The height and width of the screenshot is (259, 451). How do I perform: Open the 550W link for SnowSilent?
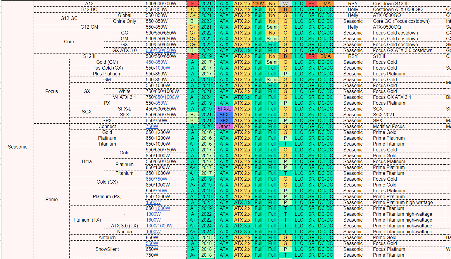152,243
